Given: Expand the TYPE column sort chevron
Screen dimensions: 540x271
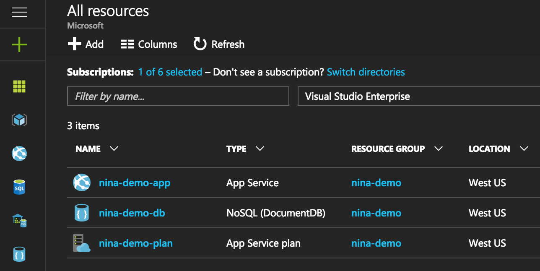Looking at the screenshot, I should [x=260, y=149].
